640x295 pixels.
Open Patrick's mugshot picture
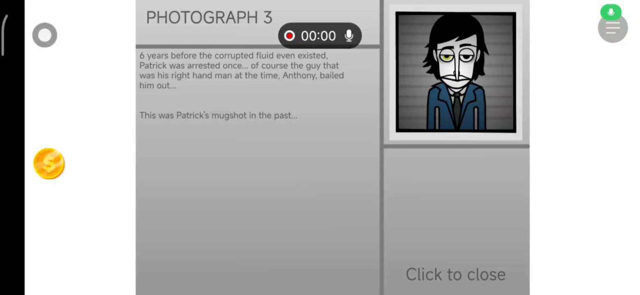click(x=456, y=72)
